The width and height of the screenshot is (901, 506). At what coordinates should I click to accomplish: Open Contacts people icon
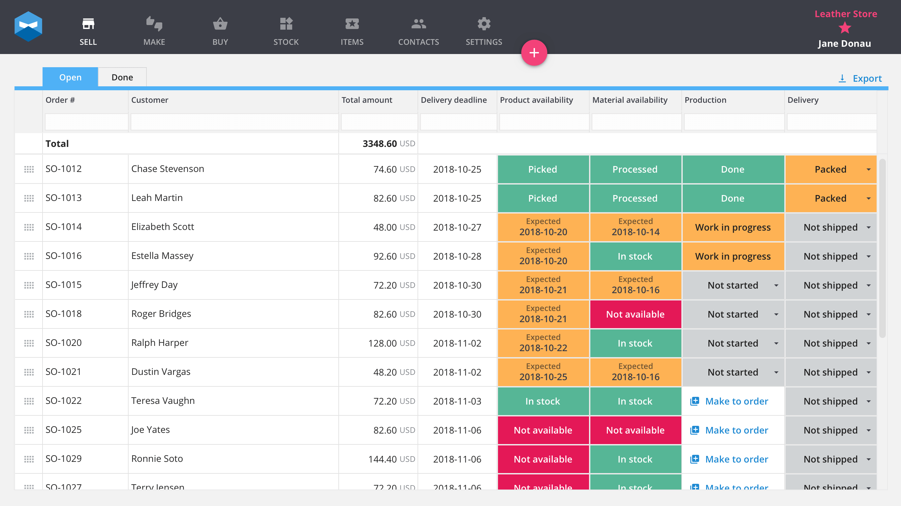[x=418, y=24]
